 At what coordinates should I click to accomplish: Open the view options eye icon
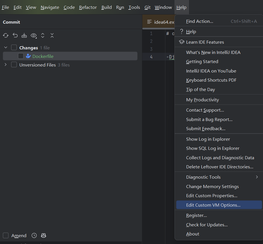[x=34, y=35]
